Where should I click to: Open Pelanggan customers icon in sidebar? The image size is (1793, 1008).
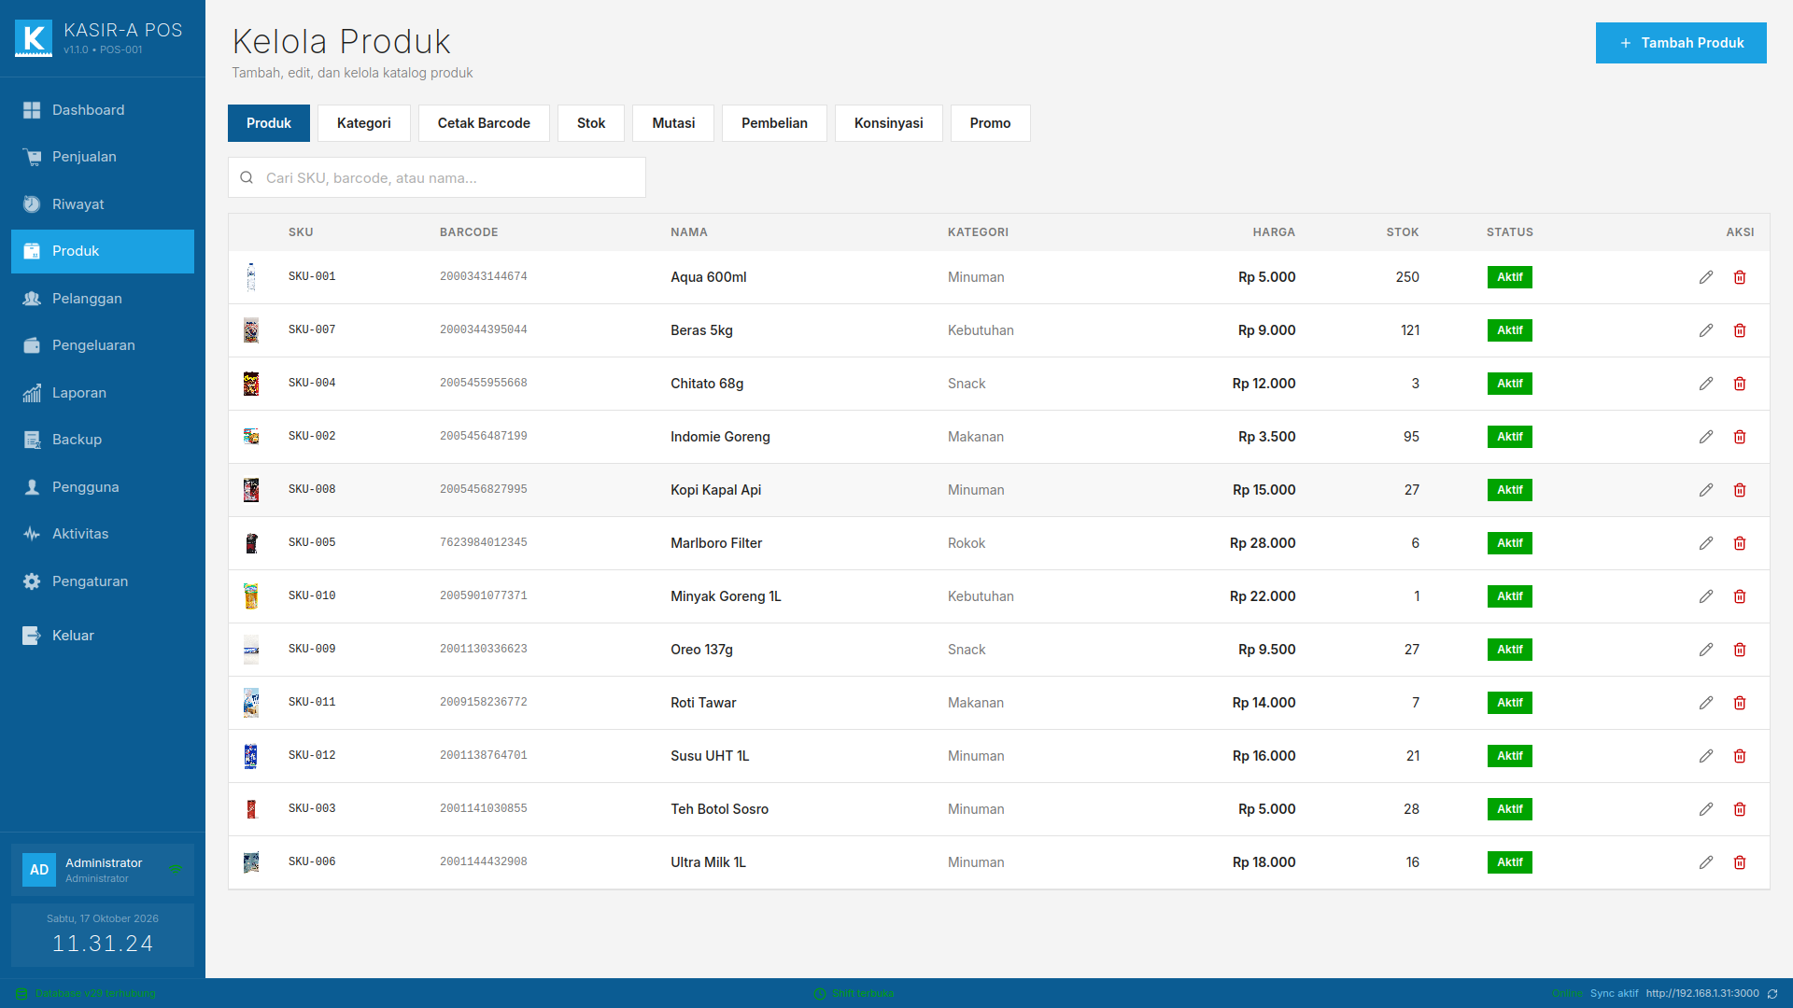32,299
